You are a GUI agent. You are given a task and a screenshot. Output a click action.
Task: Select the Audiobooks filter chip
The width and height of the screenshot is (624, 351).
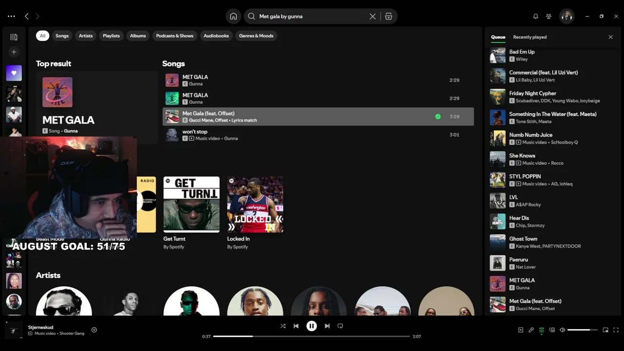[216, 36]
